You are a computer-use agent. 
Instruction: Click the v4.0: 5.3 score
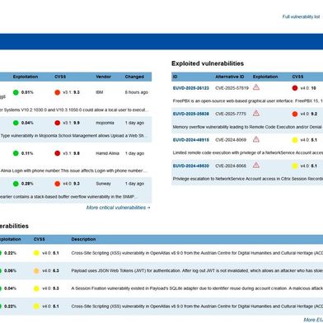50,288
